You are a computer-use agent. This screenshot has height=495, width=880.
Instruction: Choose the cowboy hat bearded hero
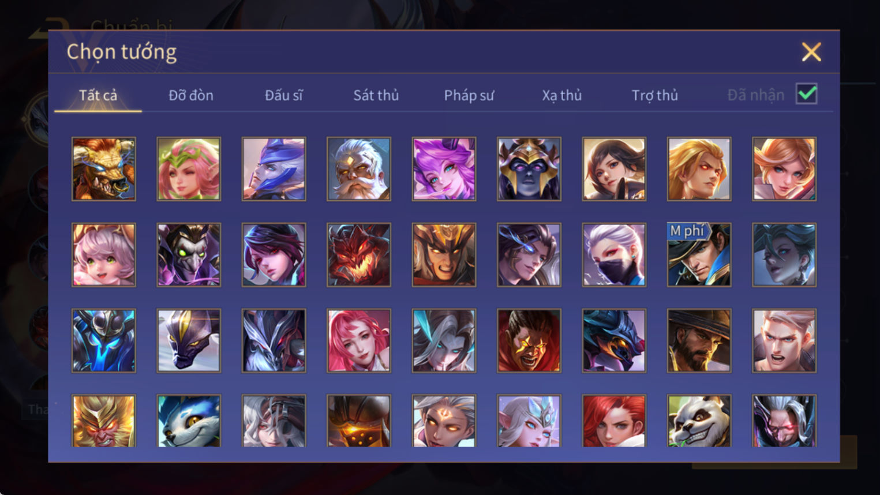click(x=699, y=340)
